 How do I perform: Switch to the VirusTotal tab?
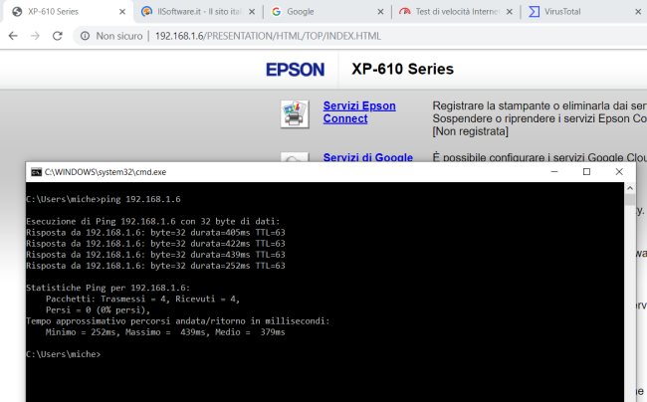point(584,12)
